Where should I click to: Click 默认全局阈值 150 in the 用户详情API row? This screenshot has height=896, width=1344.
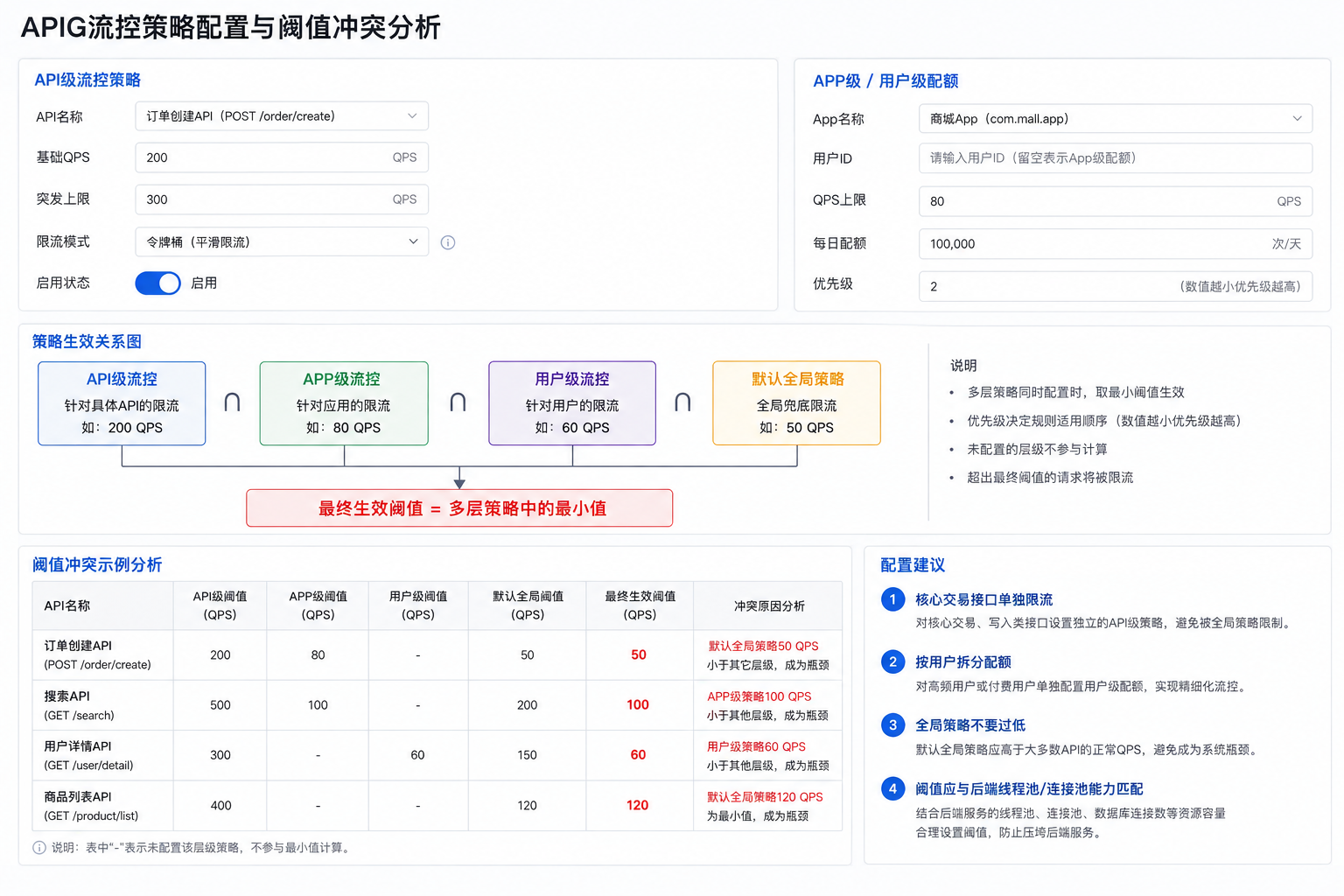[x=527, y=754]
